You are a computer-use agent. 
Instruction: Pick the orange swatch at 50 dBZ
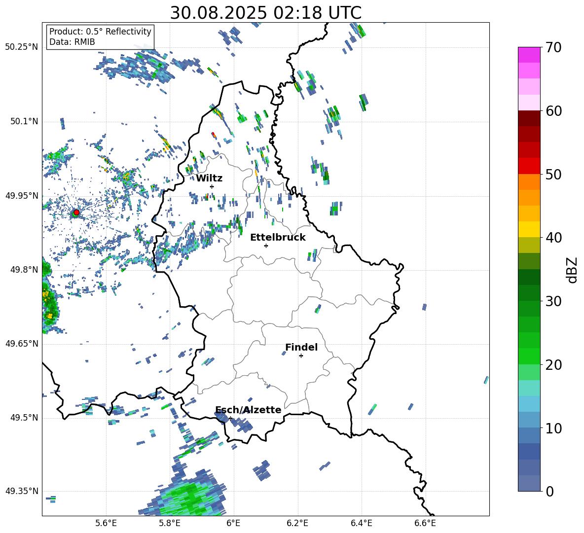click(x=529, y=182)
